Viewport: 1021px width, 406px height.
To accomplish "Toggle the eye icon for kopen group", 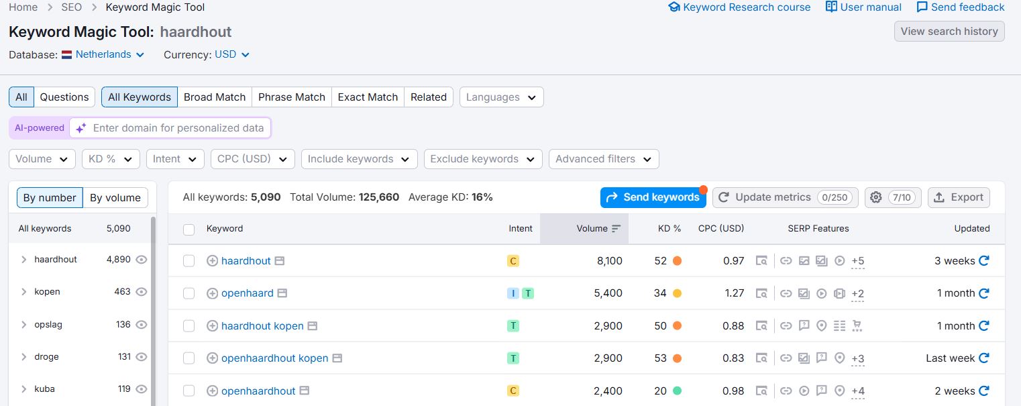I will [141, 292].
